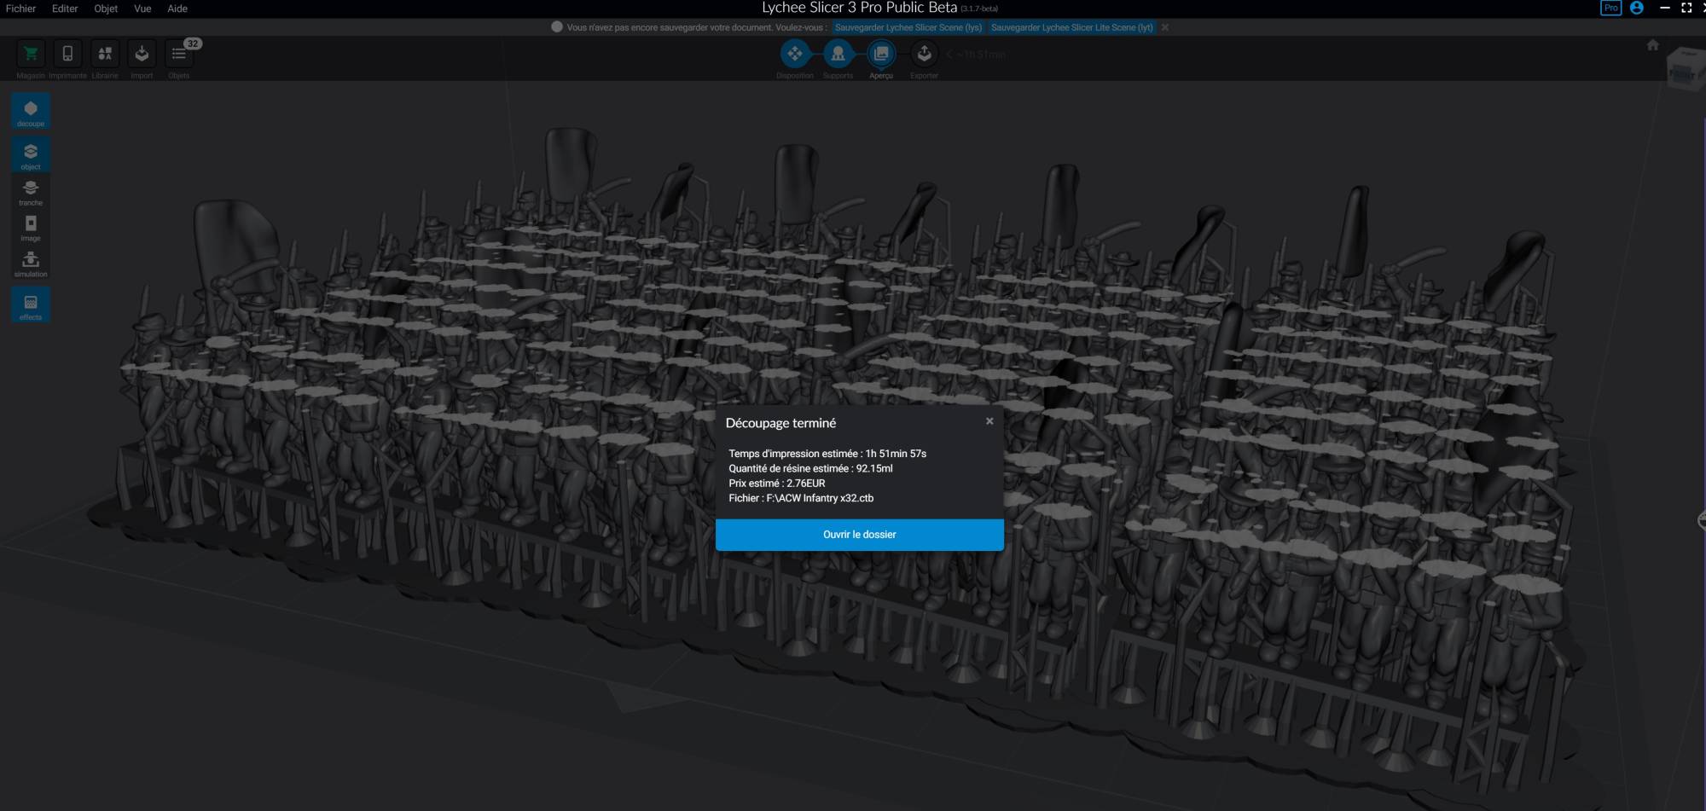Open the Fichier menu
The height and width of the screenshot is (811, 1706).
(20, 9)
